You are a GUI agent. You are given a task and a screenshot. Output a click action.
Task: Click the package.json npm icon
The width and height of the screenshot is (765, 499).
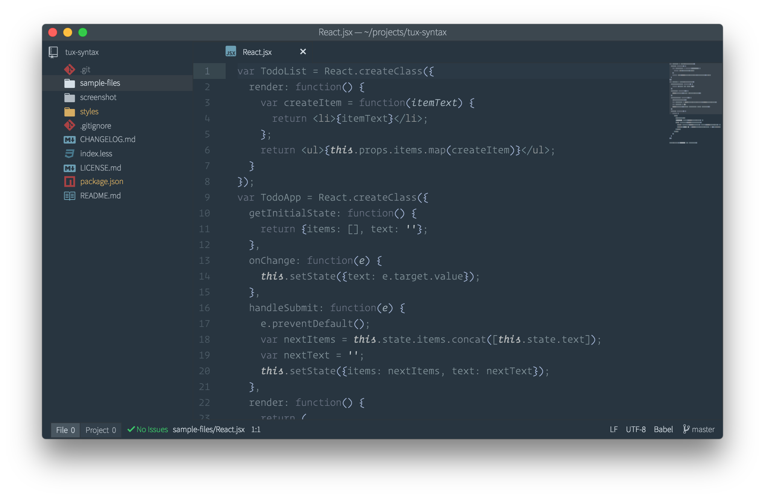tap(70, 182)
